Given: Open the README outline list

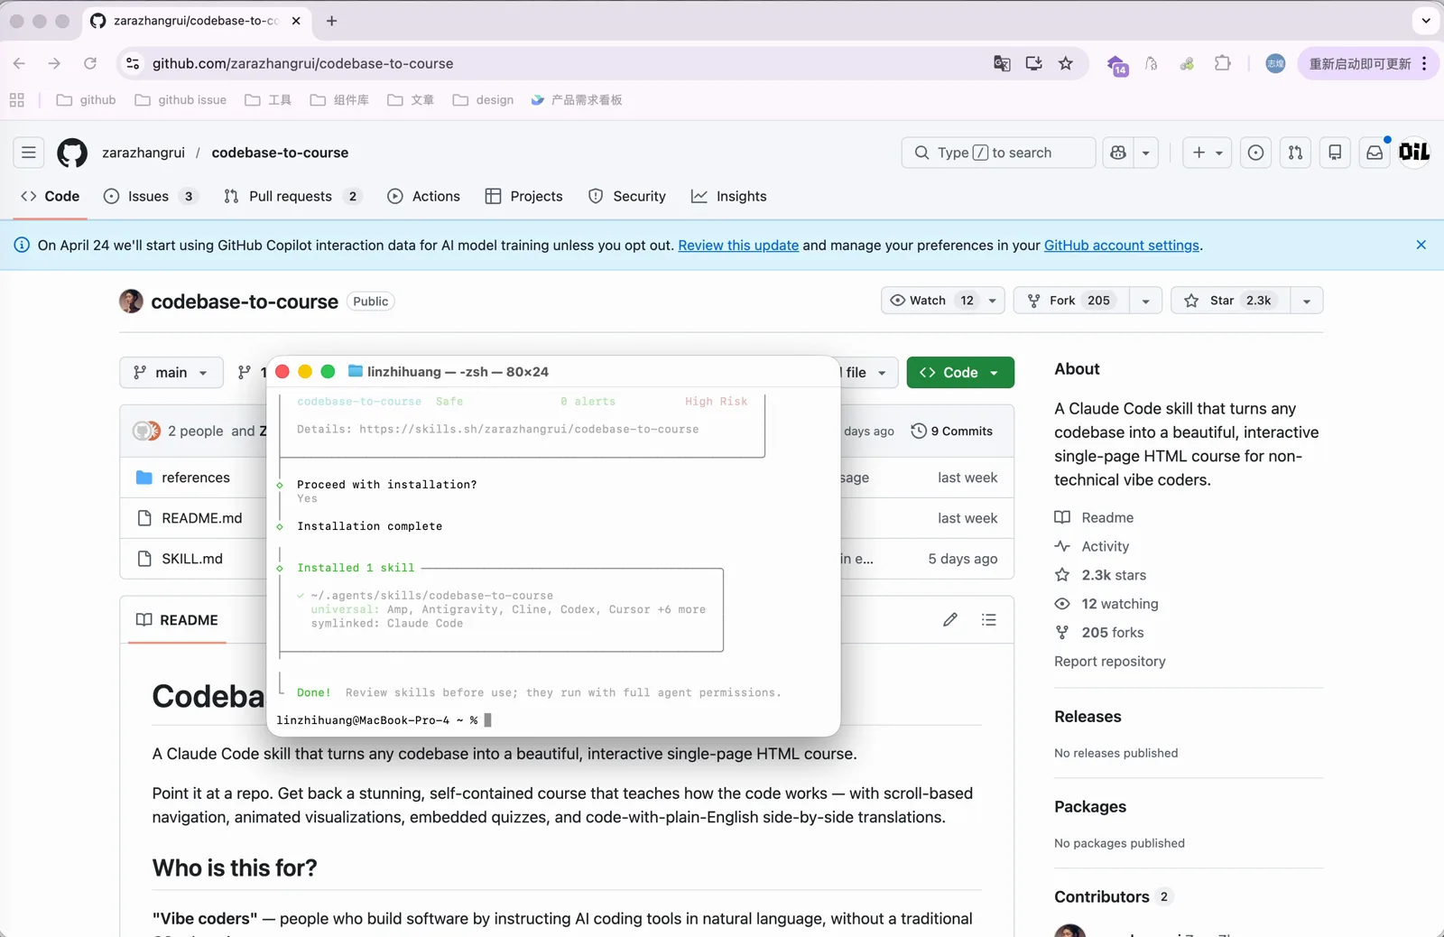Looking at the screenshot, I should [989, 619].
